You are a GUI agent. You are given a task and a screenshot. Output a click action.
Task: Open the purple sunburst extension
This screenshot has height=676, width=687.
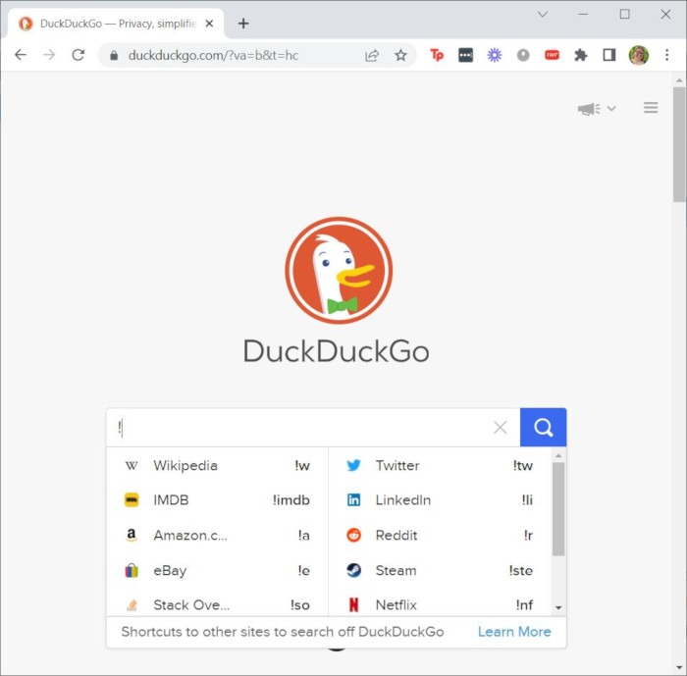click(x=495, y=55)
